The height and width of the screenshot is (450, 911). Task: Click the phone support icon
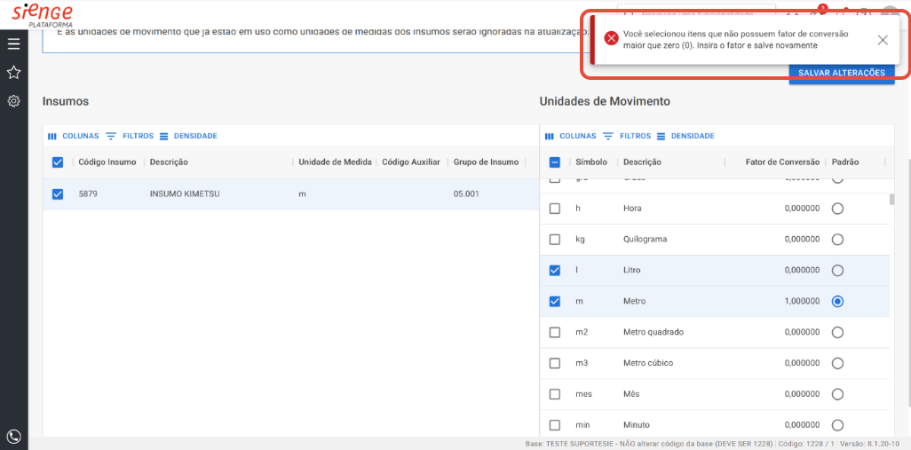click(14, 436)
